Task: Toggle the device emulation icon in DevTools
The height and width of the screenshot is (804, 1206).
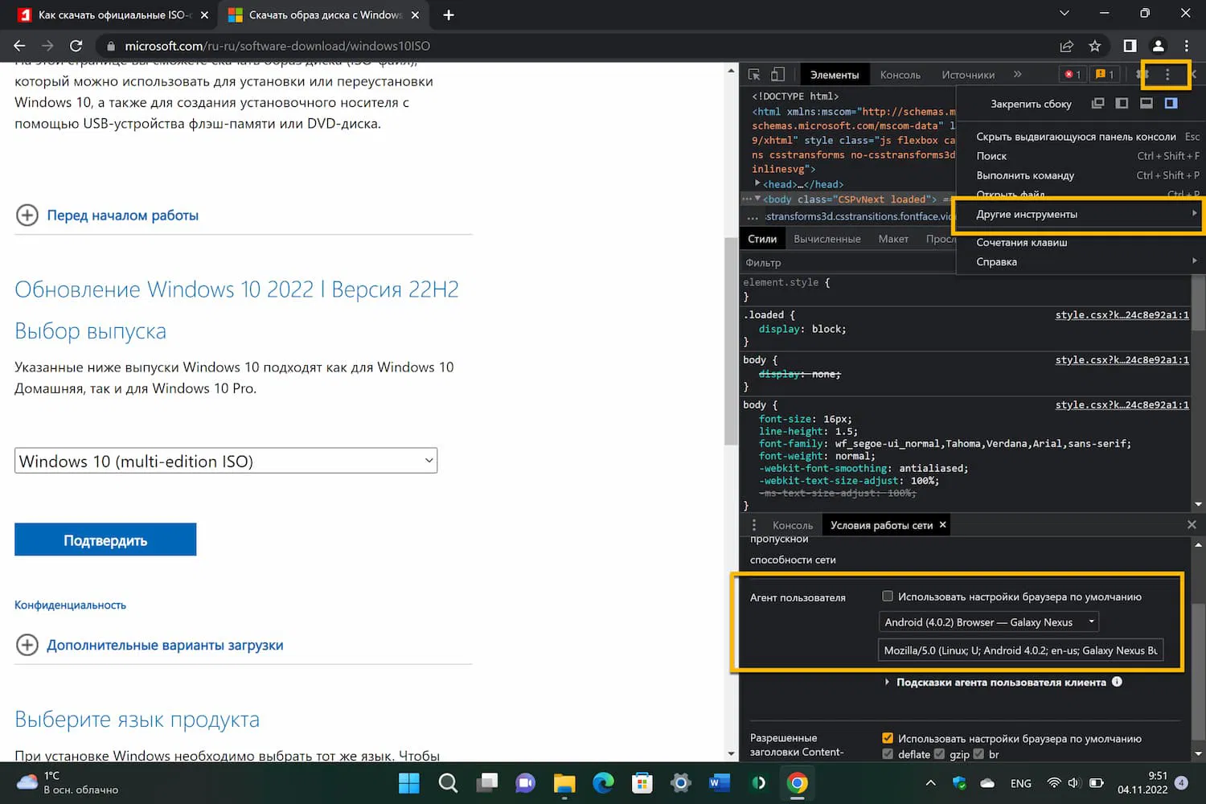Action: click(777, 74)
